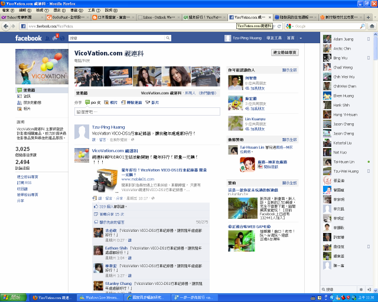Open the 歷史 menu
The image size is (378, 302).
pyautogui.click(x=59, y=11)
